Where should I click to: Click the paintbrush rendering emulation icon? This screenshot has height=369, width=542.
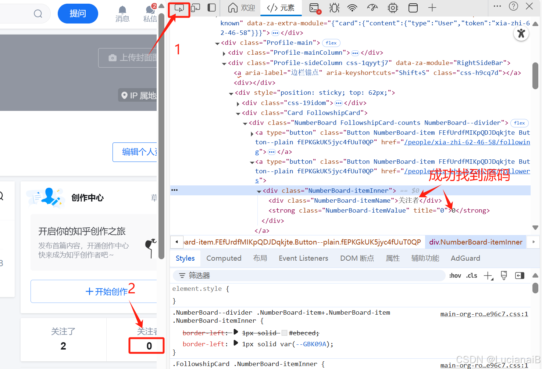click(504, 276)
